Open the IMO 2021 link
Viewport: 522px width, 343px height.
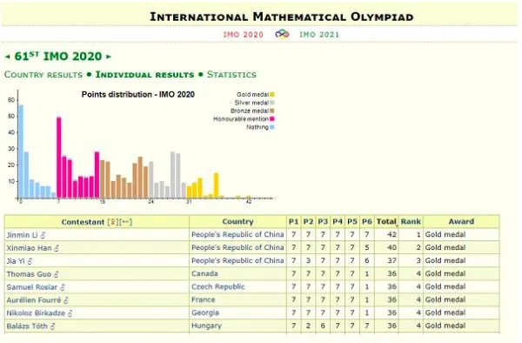pos(319,34)
